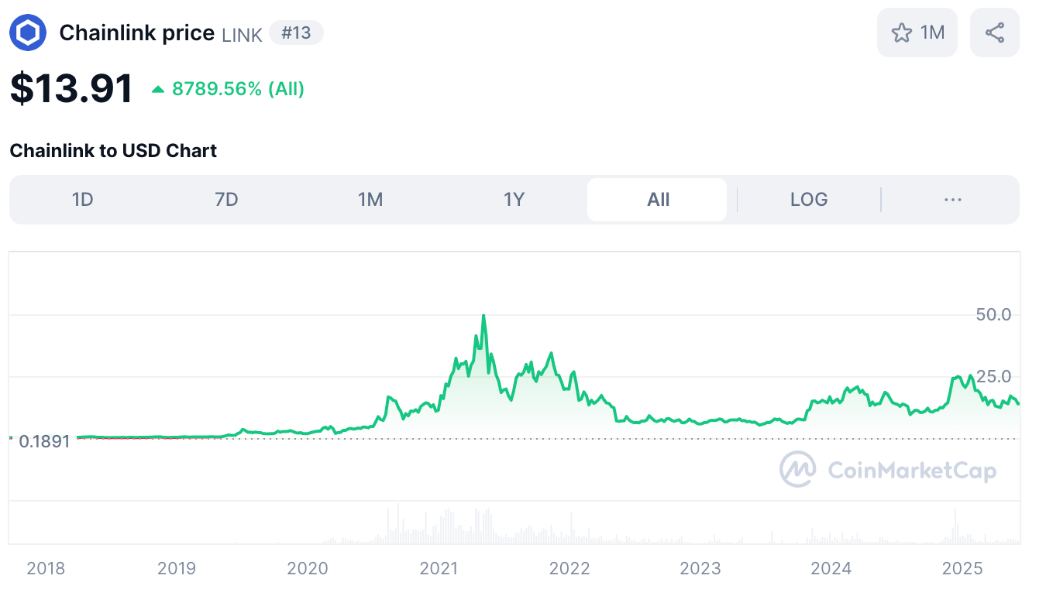This screenshot has width=1046, height=596.
Task: Click the 2023 x-axis label
Action: point(700,568)
